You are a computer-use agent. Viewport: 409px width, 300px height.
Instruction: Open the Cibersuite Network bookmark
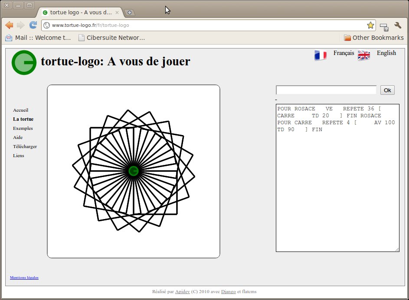click(x=111, y=38)
